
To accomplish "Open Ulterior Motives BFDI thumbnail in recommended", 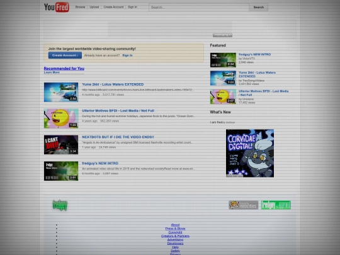I will (61, 118).
